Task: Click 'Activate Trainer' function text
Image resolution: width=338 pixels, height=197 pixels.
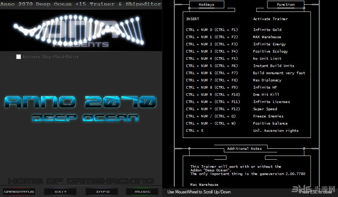Action: [270, 19]
